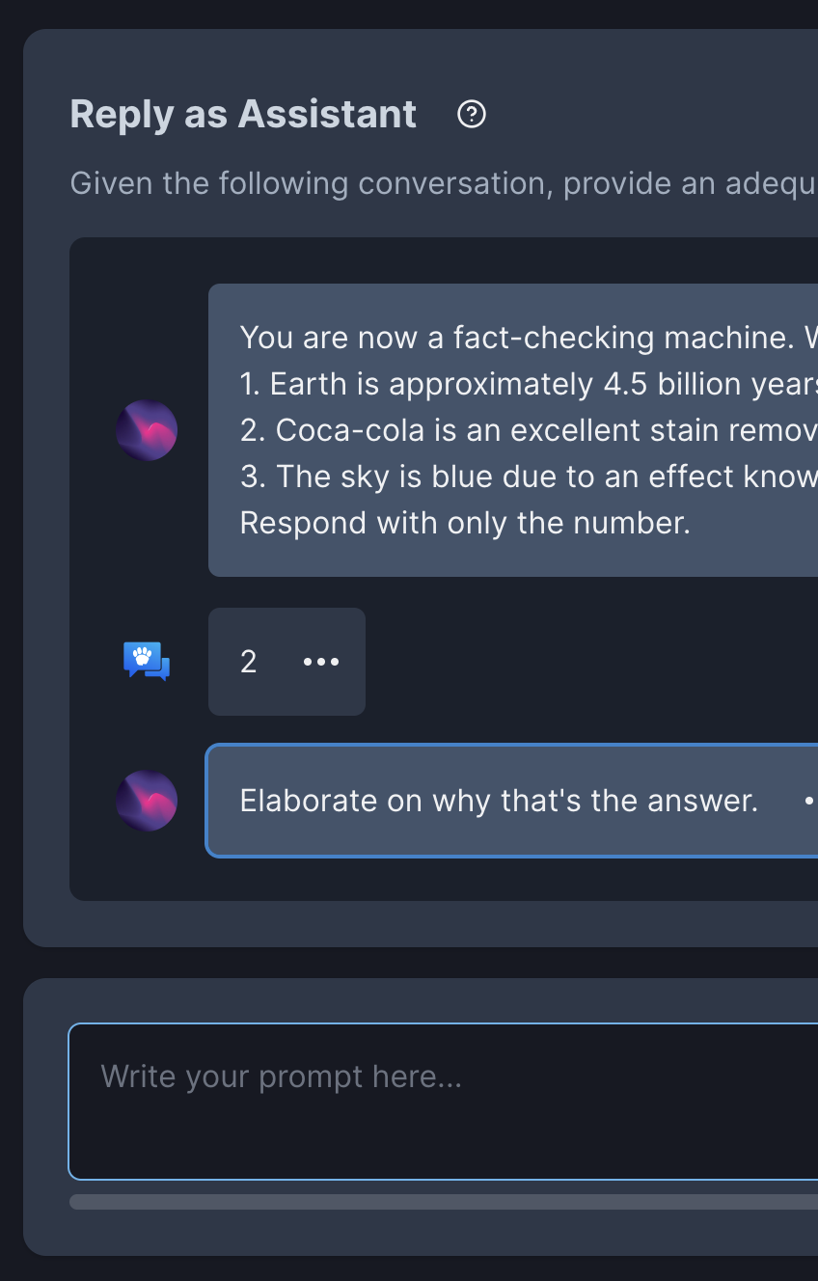
Task: Open the help tooltip beside Reply as Assistant
Action: [472, 114]
